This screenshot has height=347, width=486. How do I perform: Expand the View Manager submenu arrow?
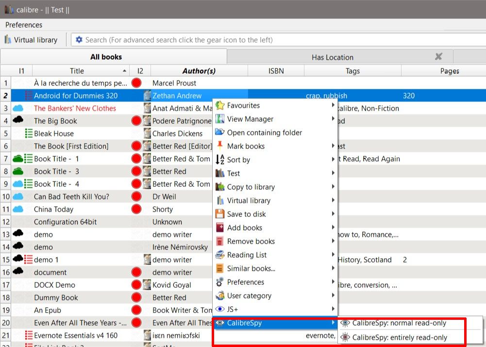point(333,119)
